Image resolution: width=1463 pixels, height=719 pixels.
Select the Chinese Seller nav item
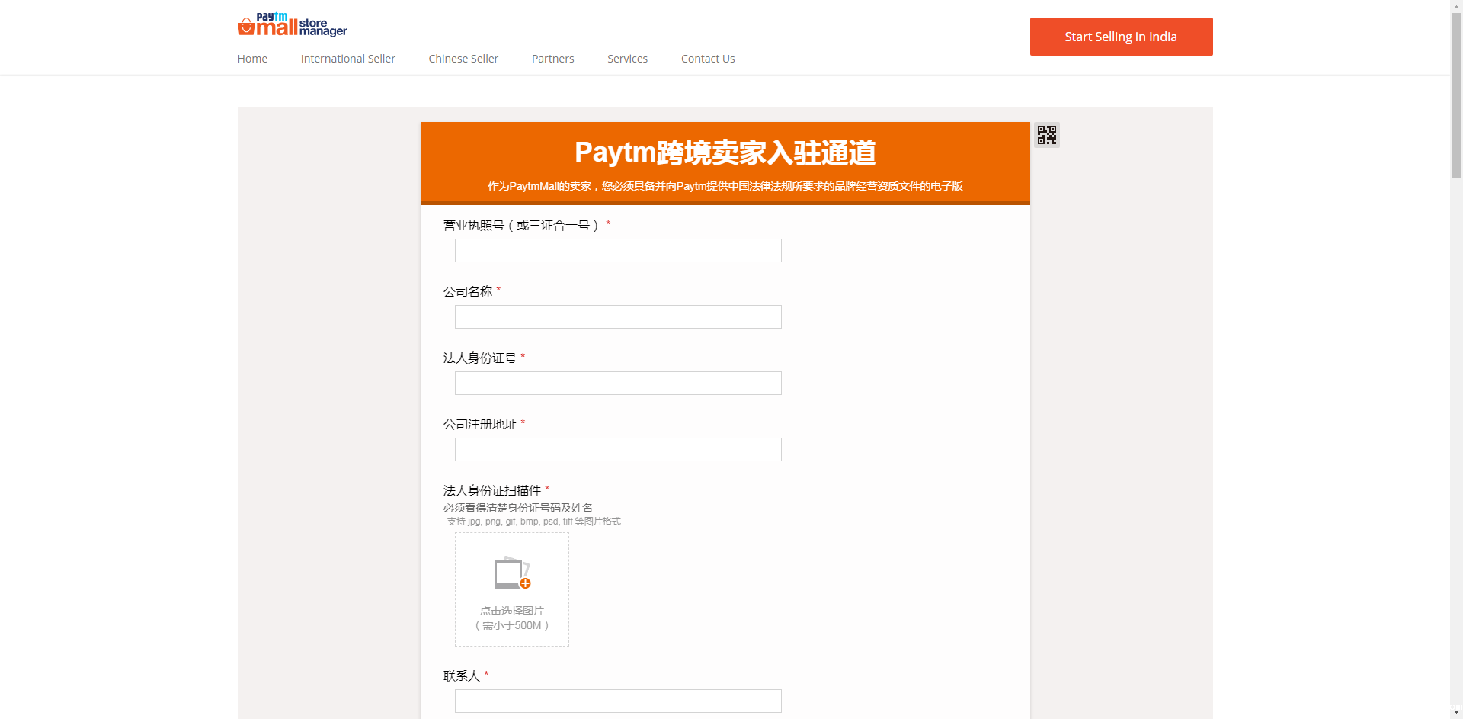[x=463, y=59]
